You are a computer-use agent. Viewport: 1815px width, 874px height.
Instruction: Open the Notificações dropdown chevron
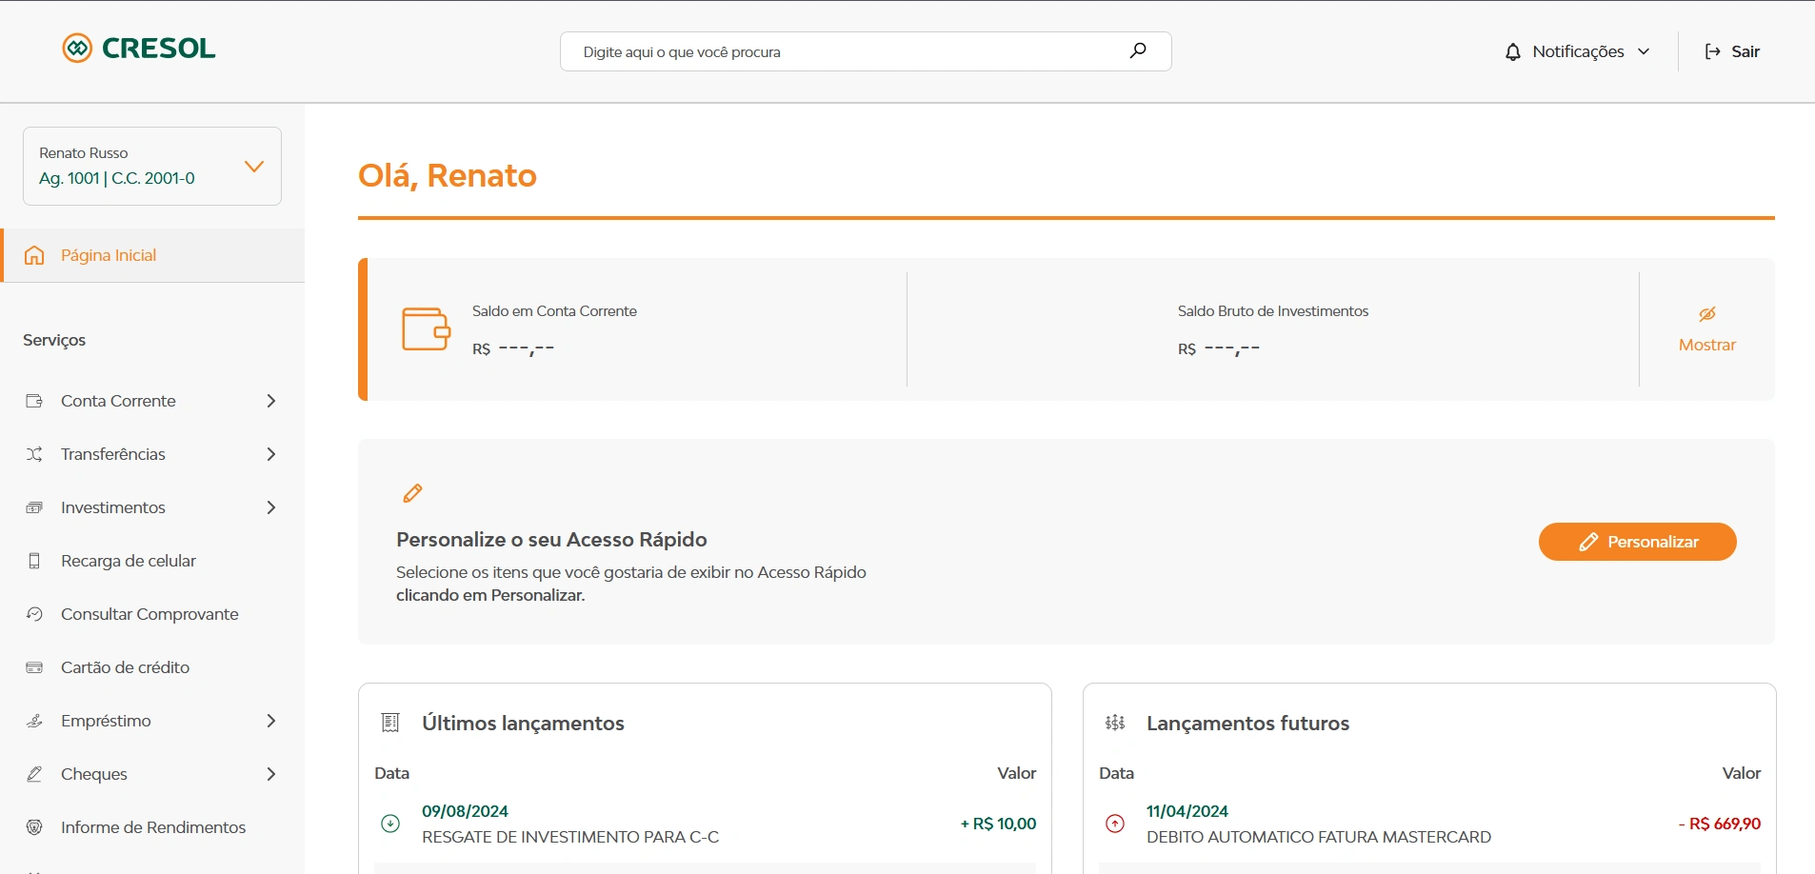[x=1644, y=51]
